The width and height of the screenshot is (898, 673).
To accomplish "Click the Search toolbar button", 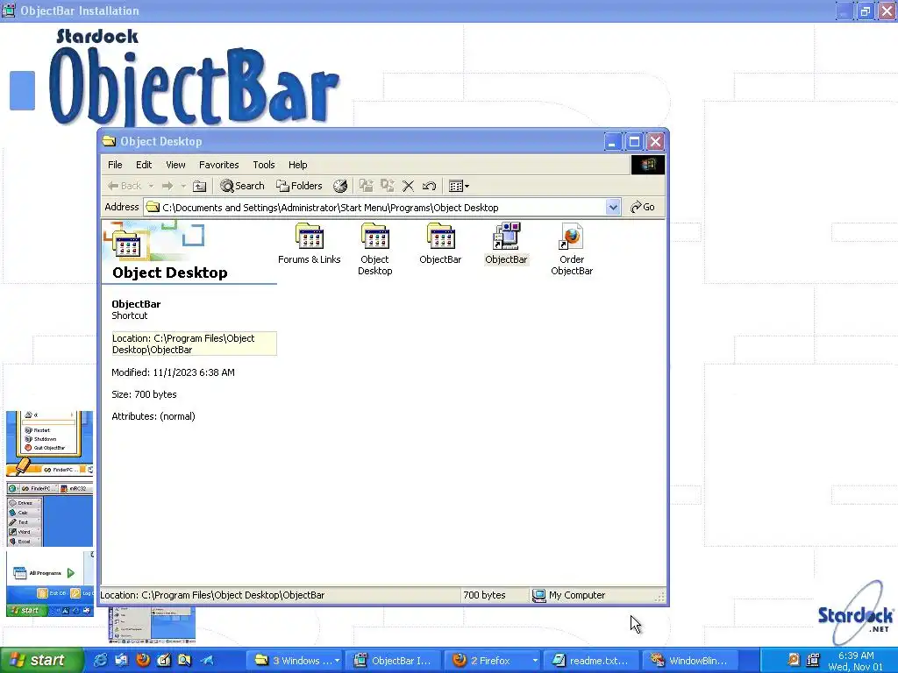I will click(242, 186).
